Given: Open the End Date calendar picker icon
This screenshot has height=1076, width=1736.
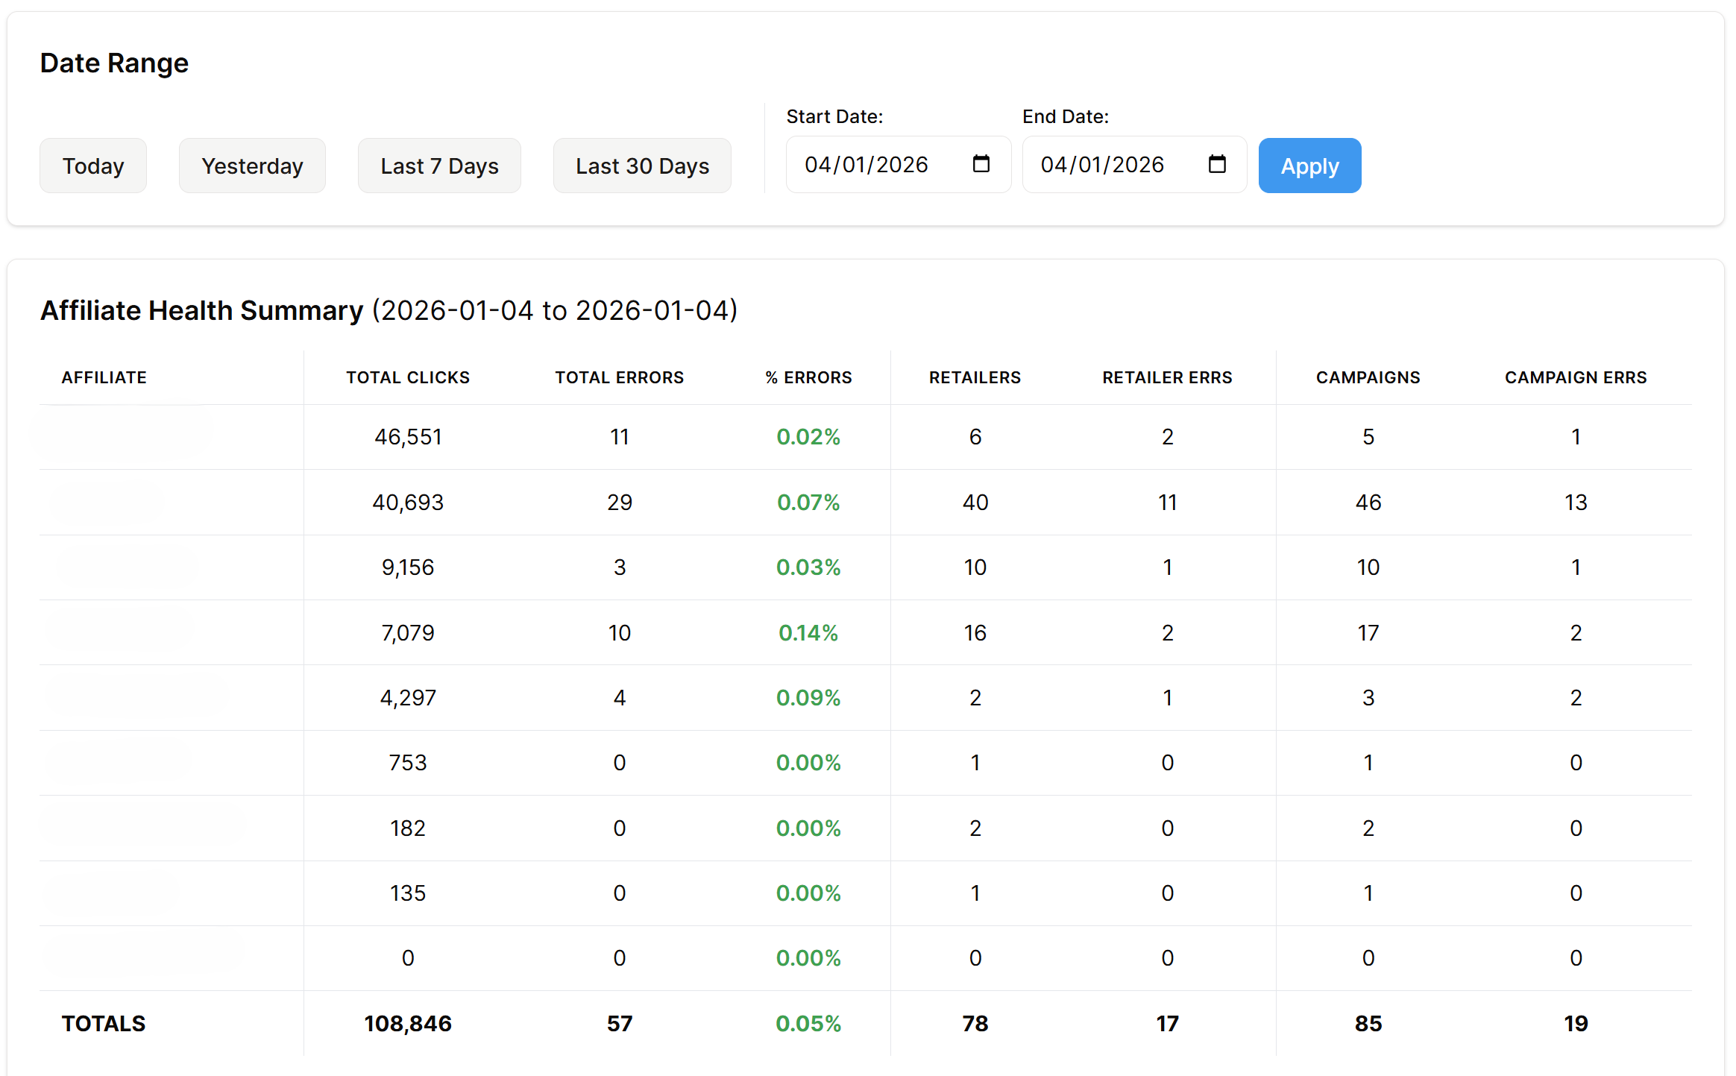Looking at the screenshot, I should pyautogui.click(x=1216, y=164).
